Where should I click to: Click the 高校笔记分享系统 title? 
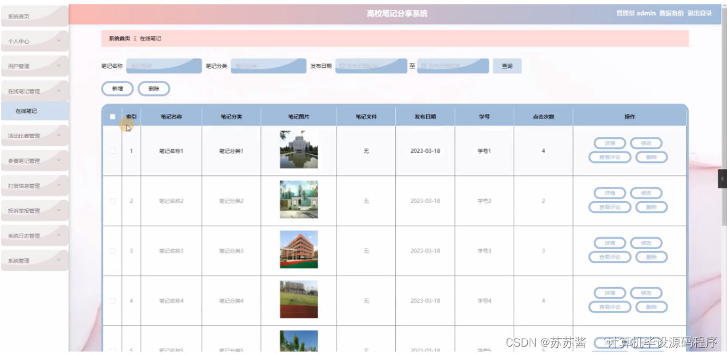(397, 14)
